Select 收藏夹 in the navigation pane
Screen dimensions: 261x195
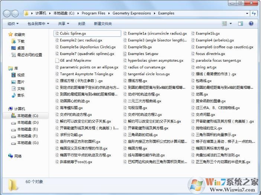click(x=17, y=35)
